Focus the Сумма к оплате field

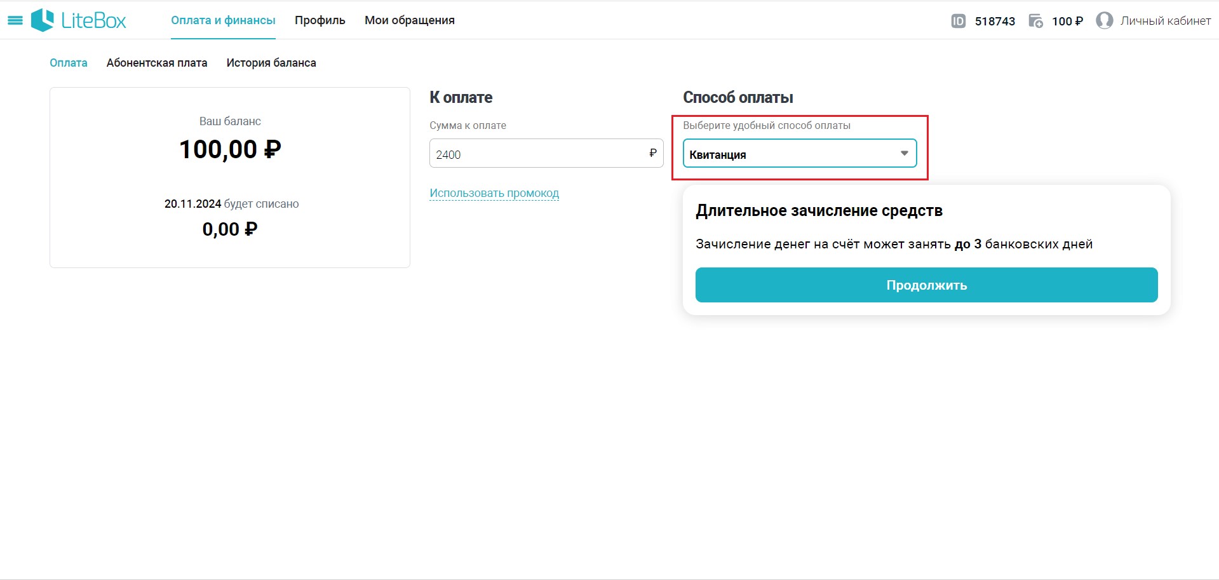546,153
